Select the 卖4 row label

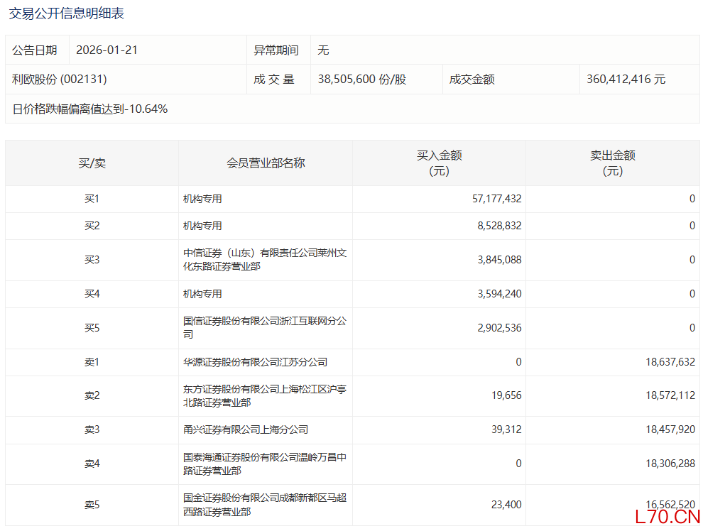pyautogui.click(x=92, y=464)
